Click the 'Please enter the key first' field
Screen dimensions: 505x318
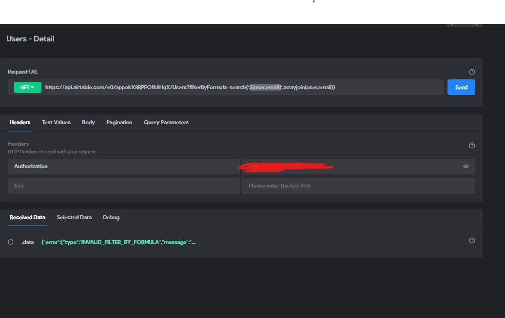point(358,186)
